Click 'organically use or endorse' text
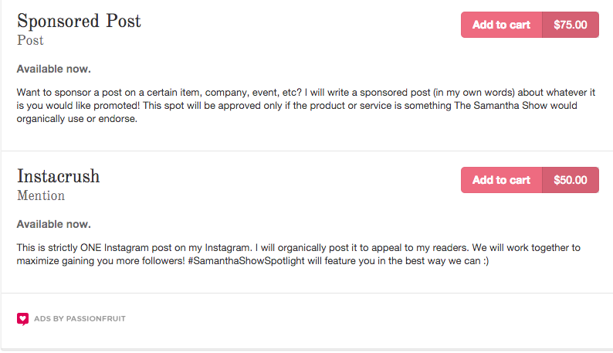 click(77, 119)
